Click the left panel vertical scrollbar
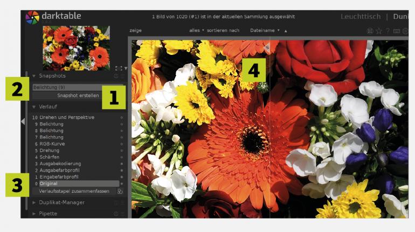 point(26,140)
